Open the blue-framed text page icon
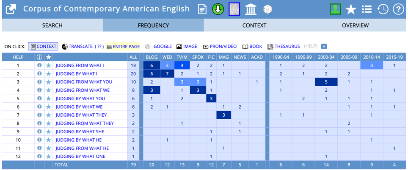 (x=234, y=9)
